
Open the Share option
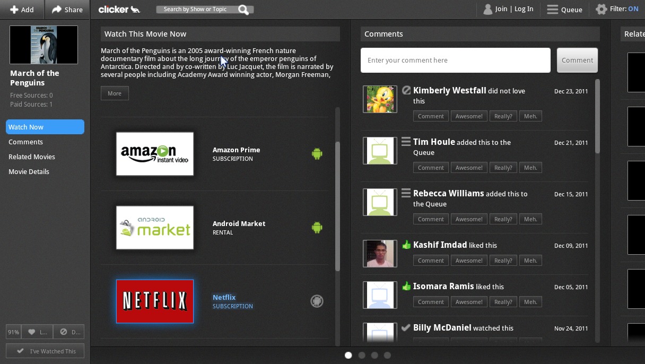click(x=67, y=9)
